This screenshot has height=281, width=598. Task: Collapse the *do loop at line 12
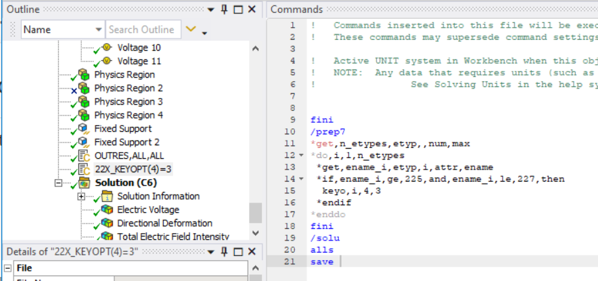tap(301, 155)
